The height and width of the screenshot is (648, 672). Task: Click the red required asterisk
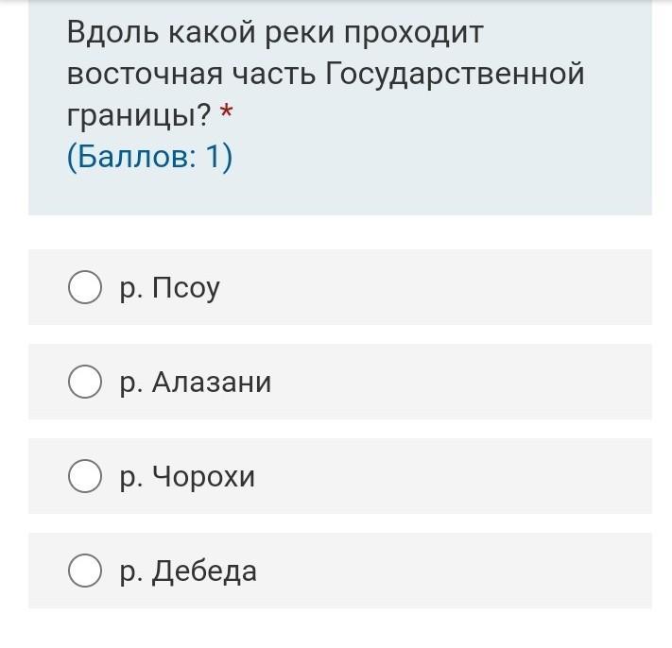point(226,111)
